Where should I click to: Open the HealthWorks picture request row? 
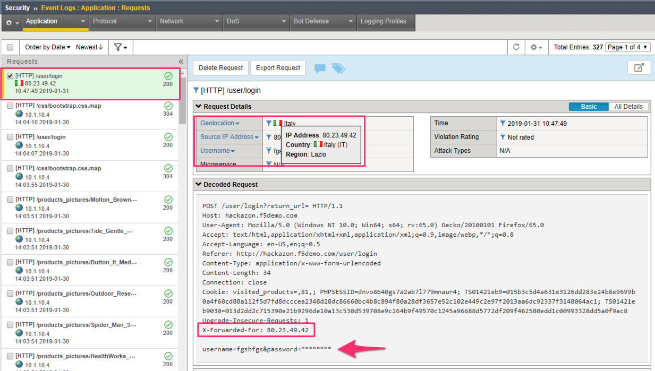[x=90, y=359]
